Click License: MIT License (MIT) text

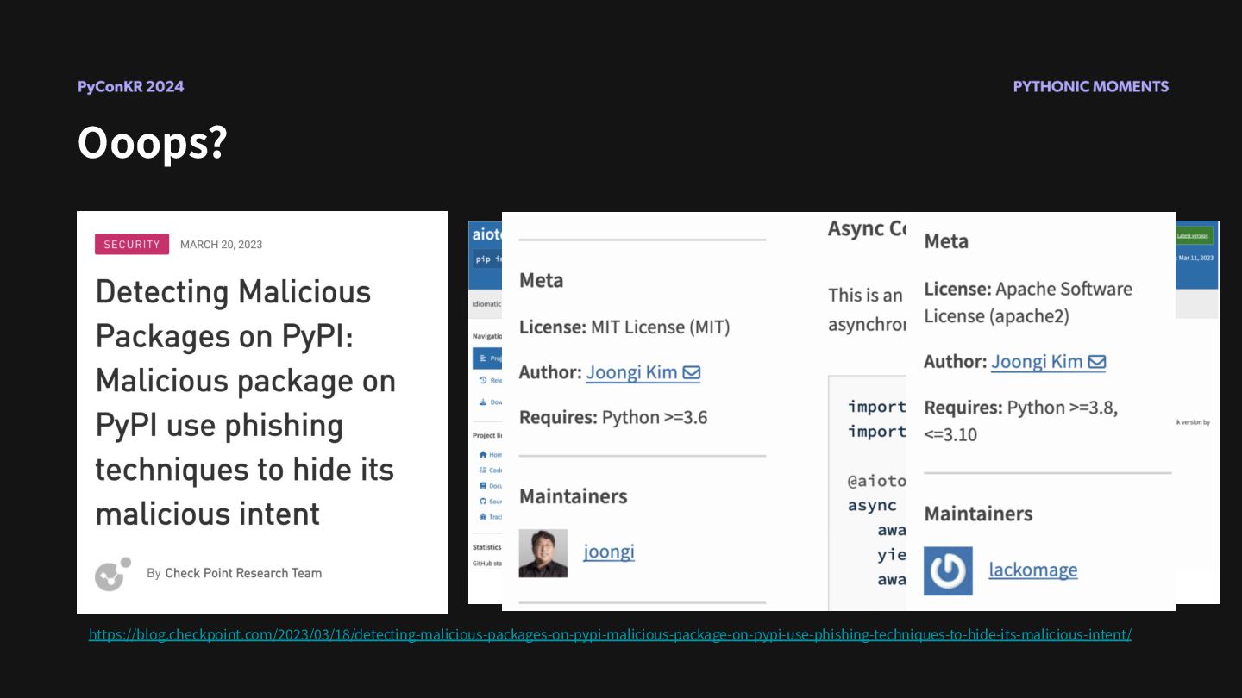click(x=624, y=327)
